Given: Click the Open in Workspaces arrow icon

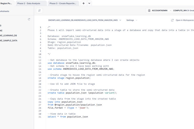Looking at the screenshot, I should [172, 20].
